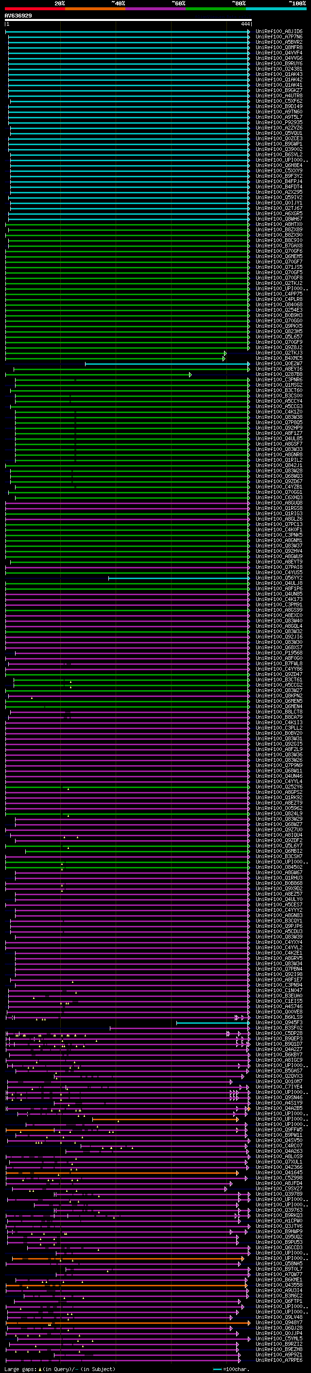The image size is (311, 1373).
Task: Open hit UniRef100_C4YZB1
Action: 279,487
